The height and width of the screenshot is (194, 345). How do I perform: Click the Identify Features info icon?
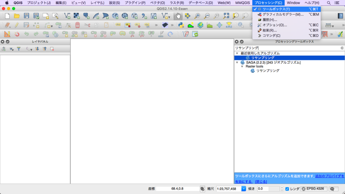(x=241, y=25)
